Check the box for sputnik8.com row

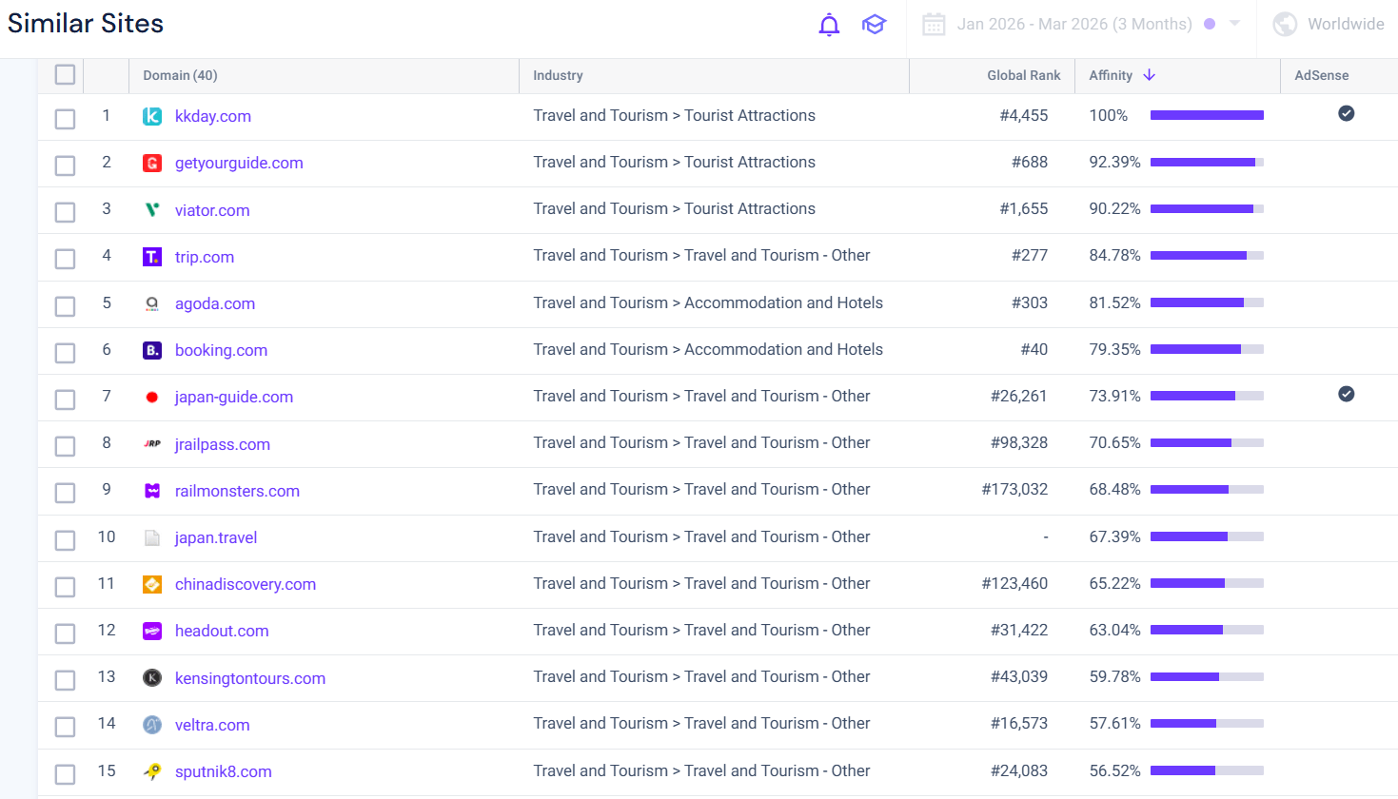tap(65, 774)
